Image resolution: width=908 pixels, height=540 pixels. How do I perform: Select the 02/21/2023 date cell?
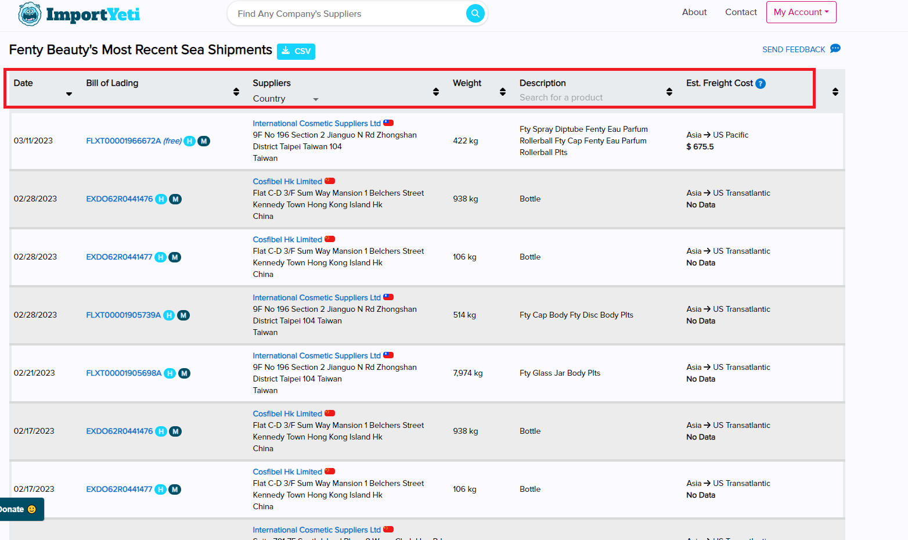coord(34,373)
